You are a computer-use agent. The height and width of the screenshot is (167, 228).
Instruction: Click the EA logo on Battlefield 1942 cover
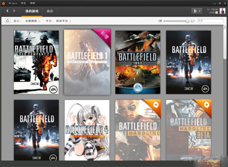pos(138,88)
